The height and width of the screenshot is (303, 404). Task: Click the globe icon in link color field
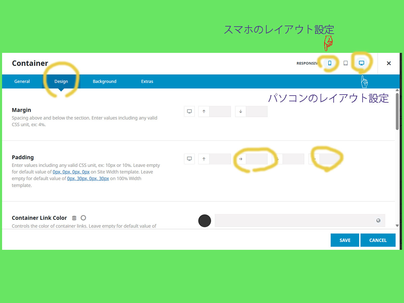(378, 221)
